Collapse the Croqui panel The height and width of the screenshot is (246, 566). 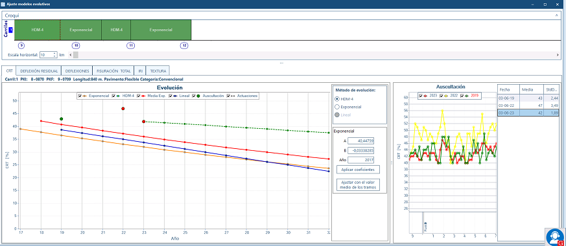(x=556, y=16)
